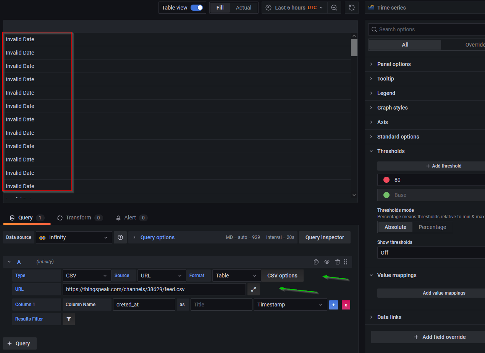Viewport: 485px width, 353px height.
Task: Click the Add field override button
Action: pos(440,337)
